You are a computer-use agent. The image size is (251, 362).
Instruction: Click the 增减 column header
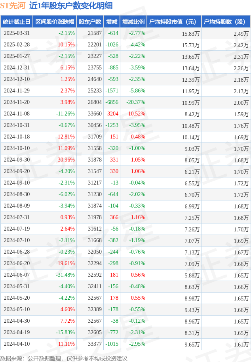pyautogui.click(x=112, y=22)
